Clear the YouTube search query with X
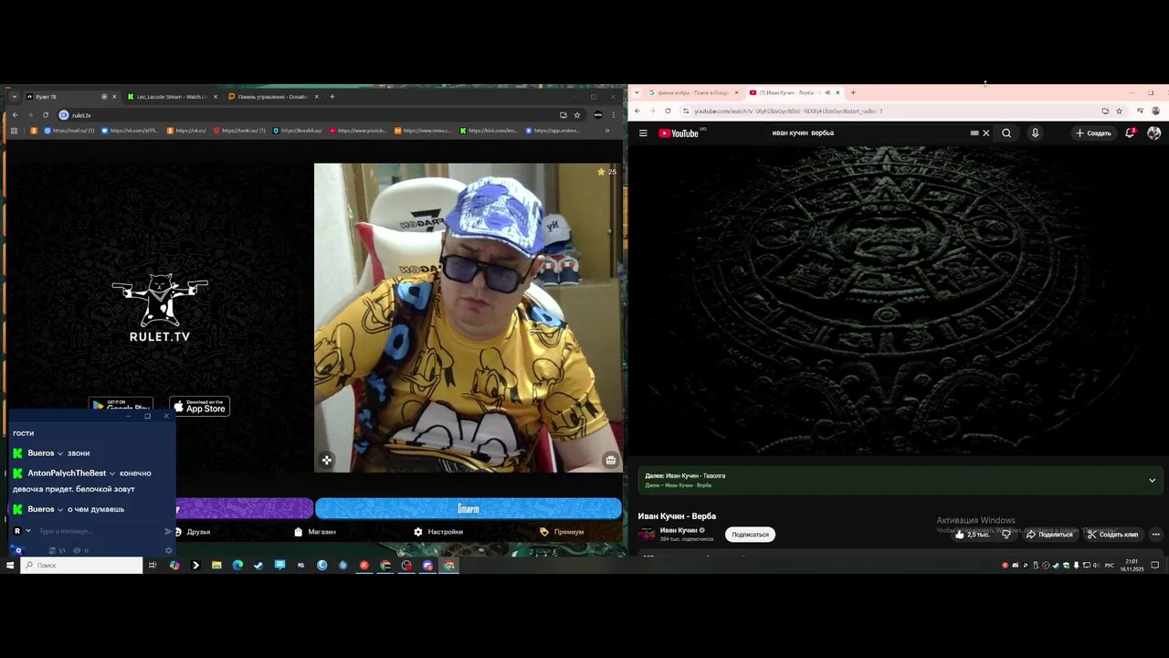Screen dimensions: 1169x658 tap(985, 133)
